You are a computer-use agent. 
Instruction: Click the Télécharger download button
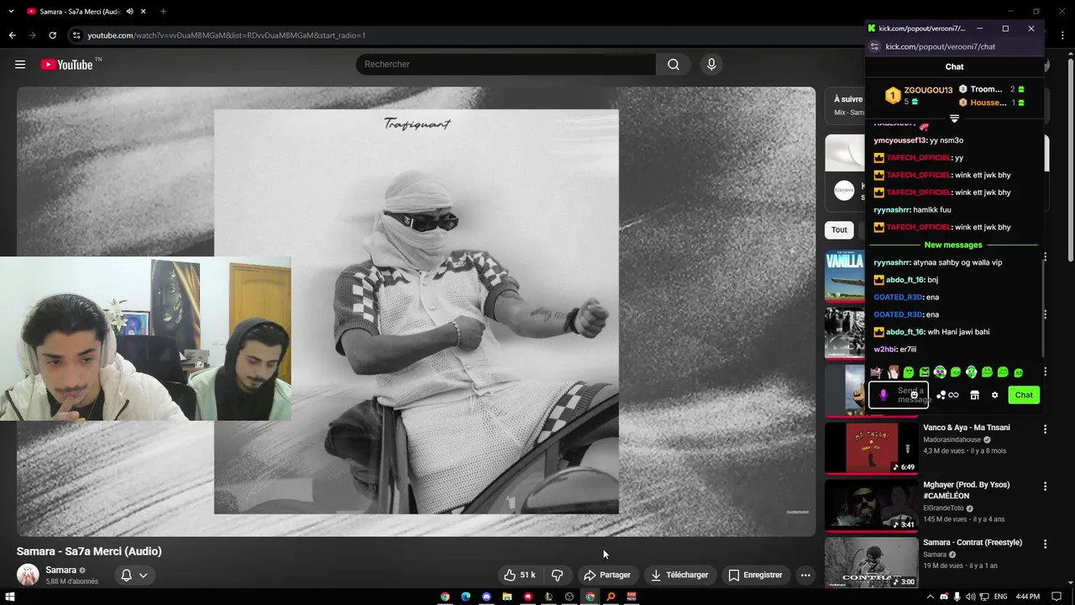coord(679,575)
